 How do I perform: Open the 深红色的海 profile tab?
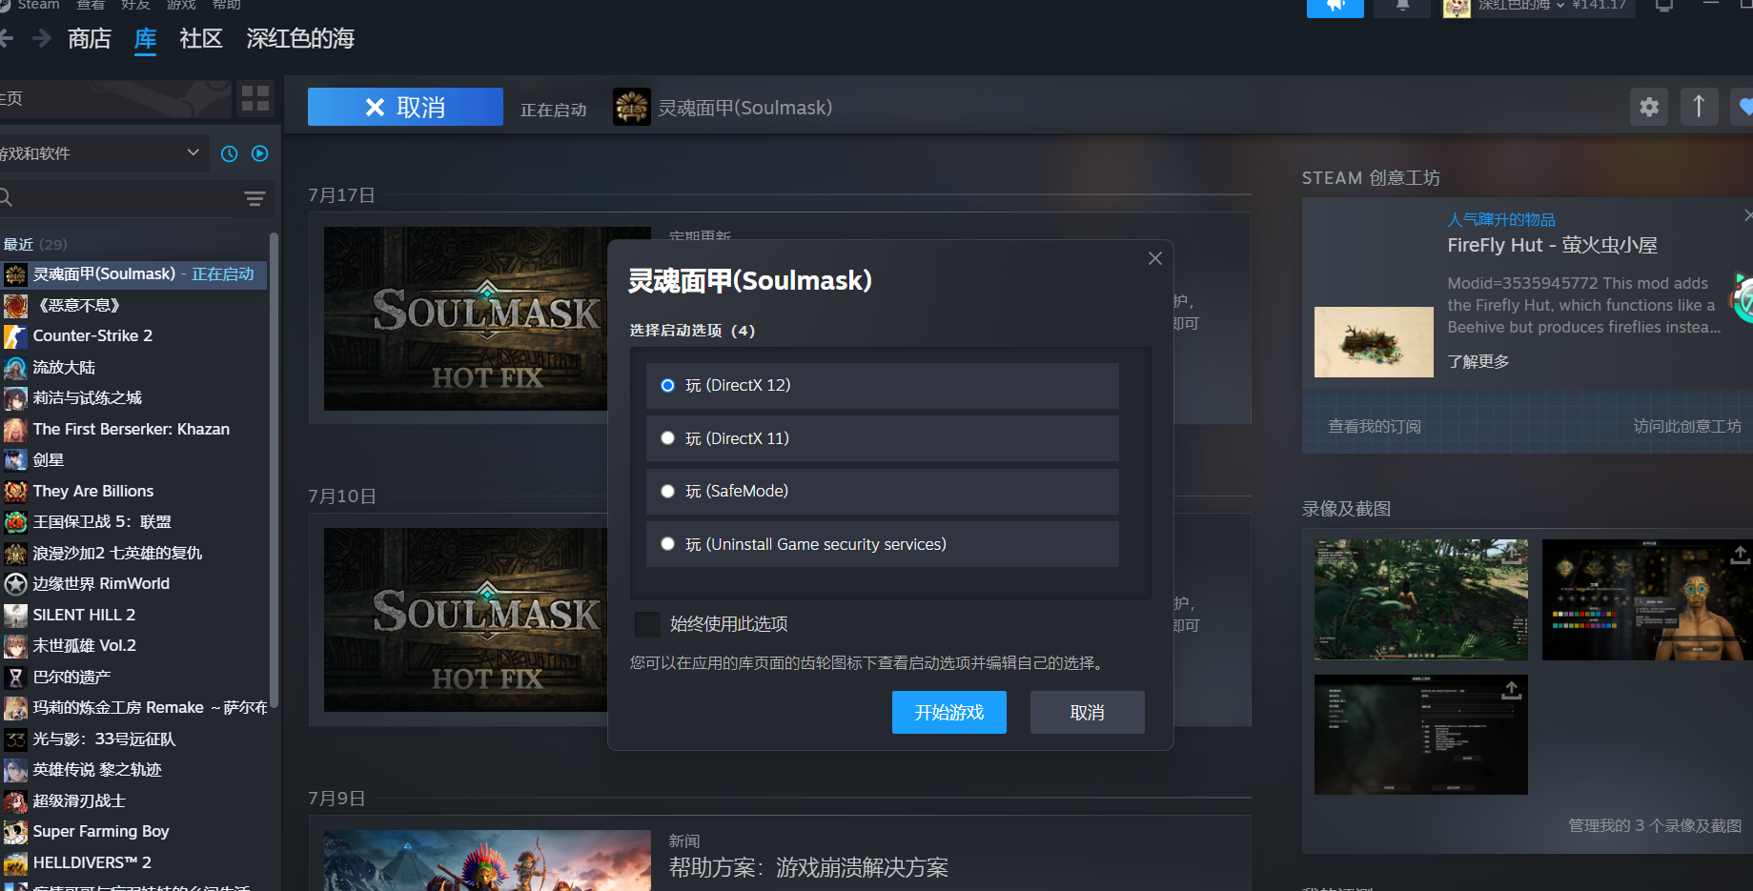(x=300, y=39)
